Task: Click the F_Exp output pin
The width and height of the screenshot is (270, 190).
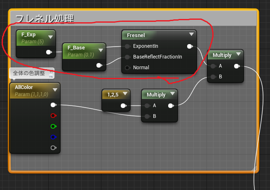Action: pos(49,52)
